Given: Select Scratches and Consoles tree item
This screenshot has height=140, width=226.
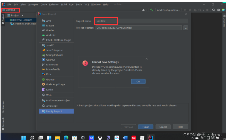Looking at the screenshot, I should pos(23,24).
